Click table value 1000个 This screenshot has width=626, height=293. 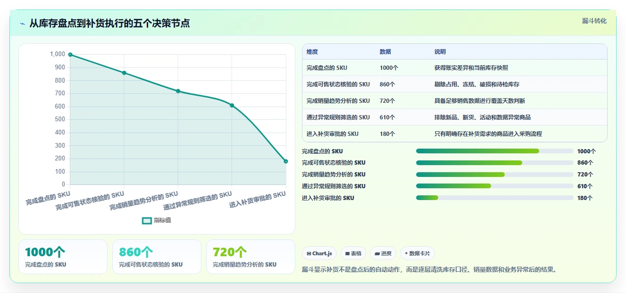tap(389, 68)
